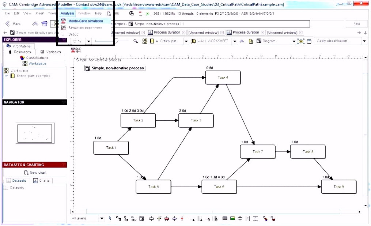Click the next tab right arrow
Image resolution: width=371 pixels, height=226 pixels.
point(359,33)
